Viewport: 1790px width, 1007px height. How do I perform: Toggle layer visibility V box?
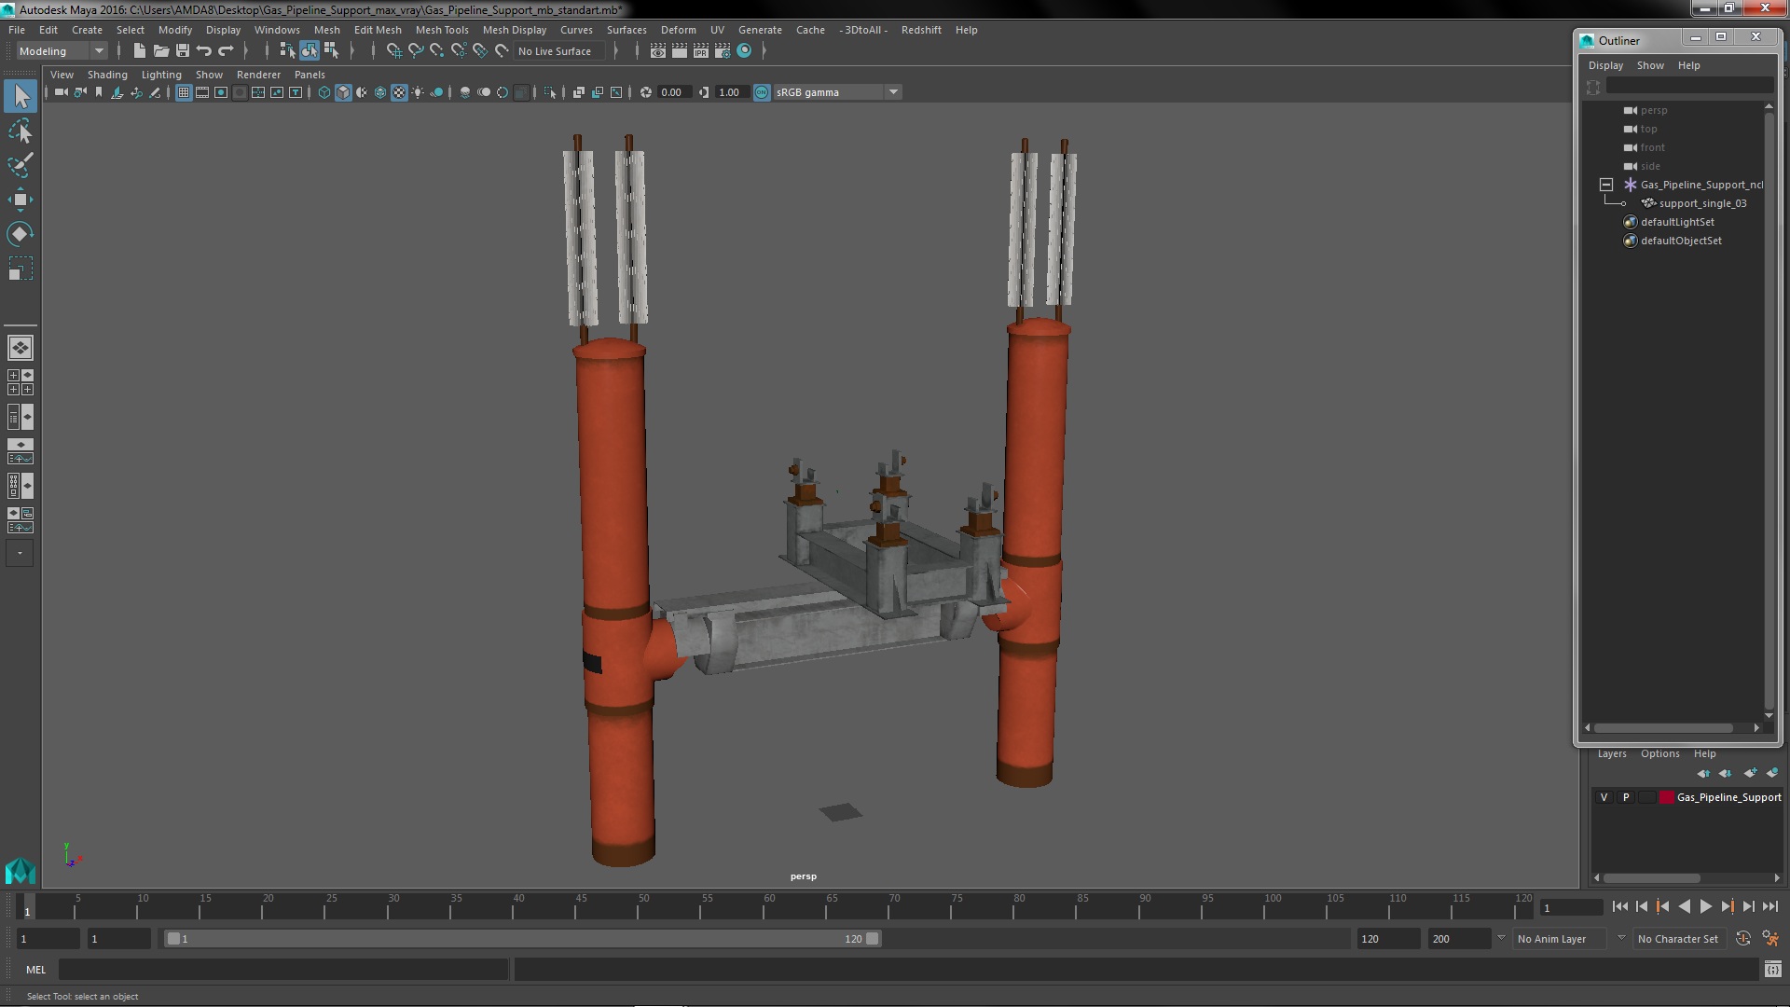(x=1604, y=797)
